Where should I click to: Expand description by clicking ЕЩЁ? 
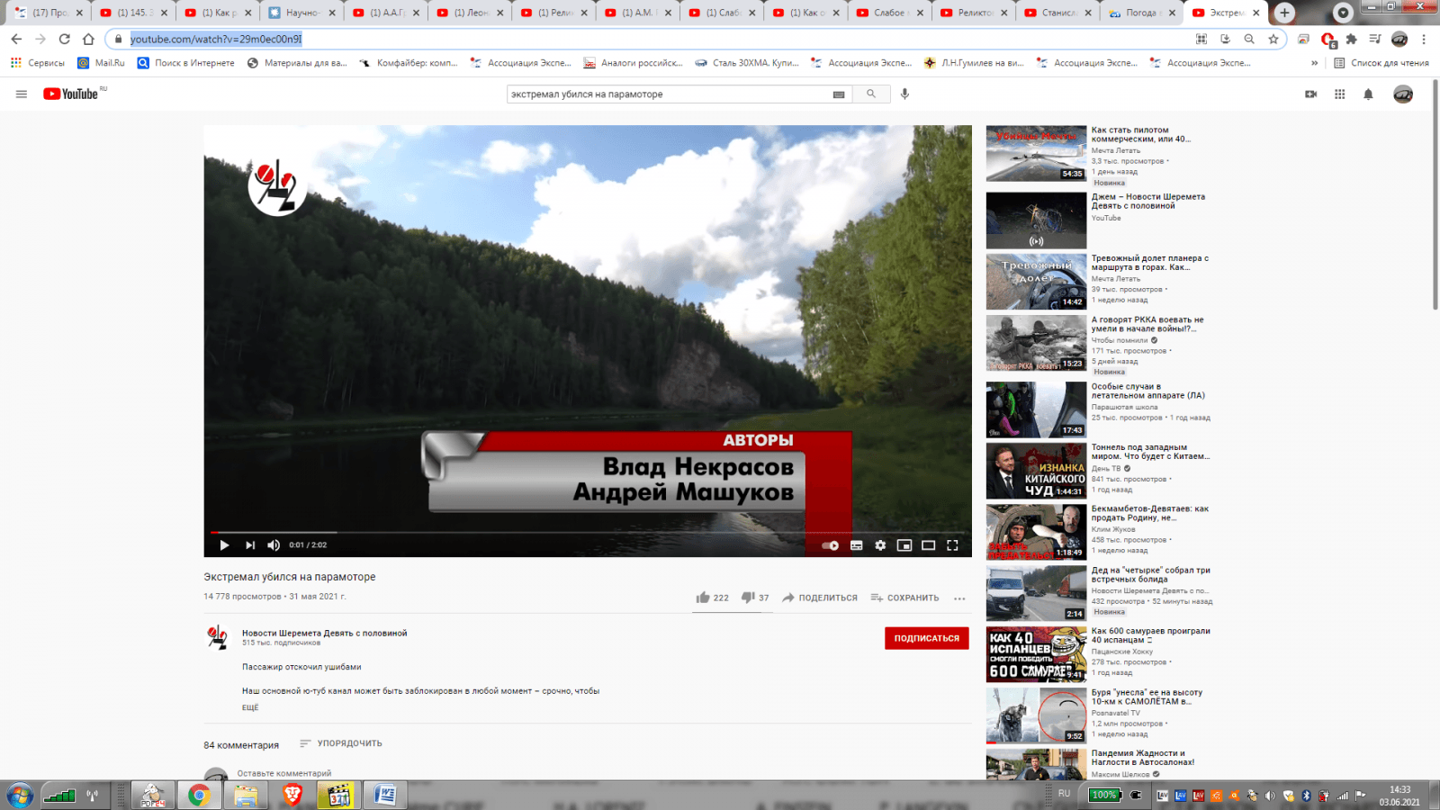pyautogui.click(x=250, y=708)
